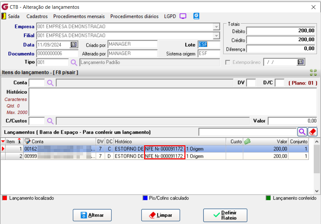Click the Tipo search magnifier icon
This screenshot has height=224, width=321.
point(74,62)
